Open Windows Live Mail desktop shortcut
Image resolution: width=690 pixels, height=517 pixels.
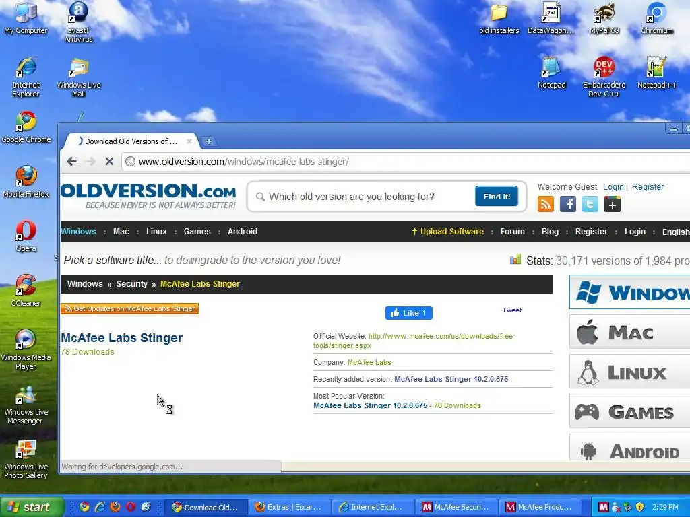78,77
